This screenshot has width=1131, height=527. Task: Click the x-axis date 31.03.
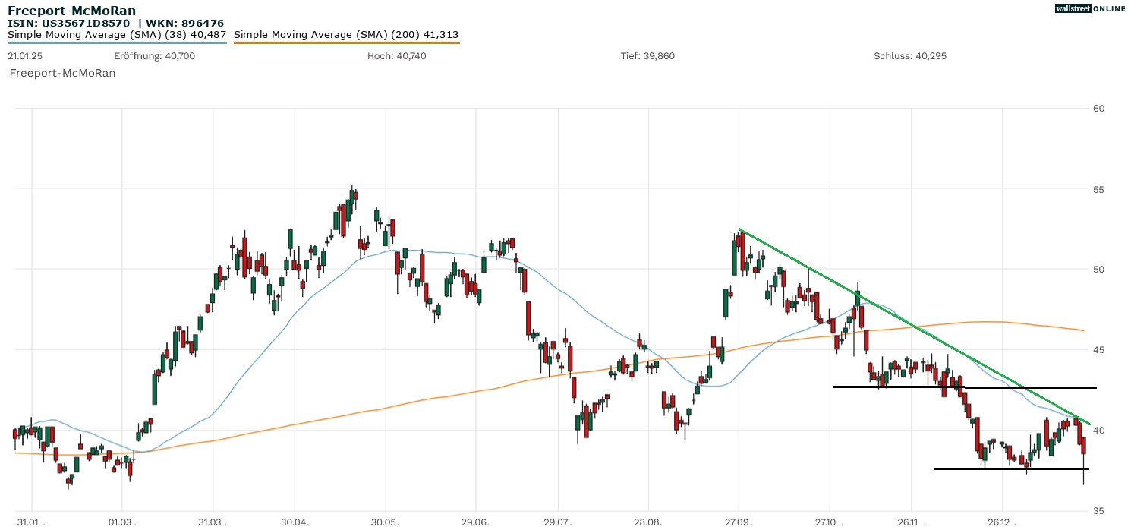click(x=213, y=522)
